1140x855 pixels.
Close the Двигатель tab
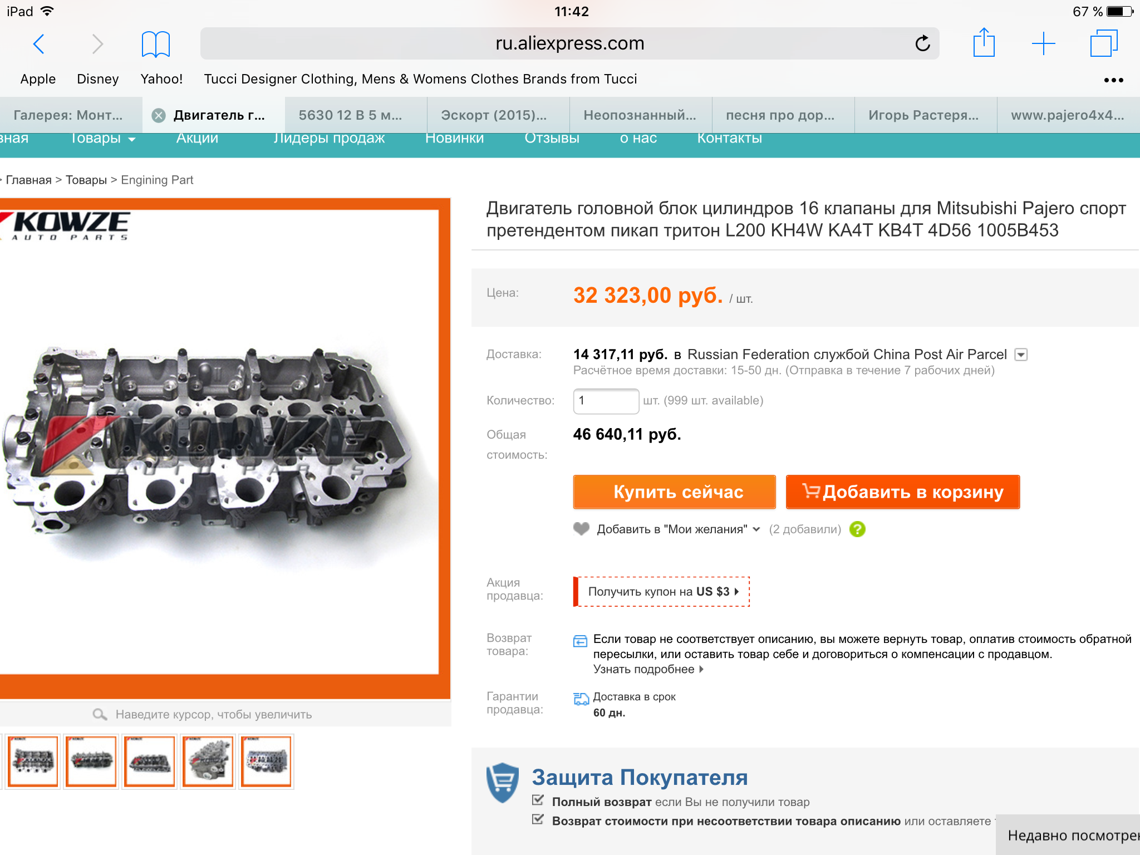(x=159, y=115)
